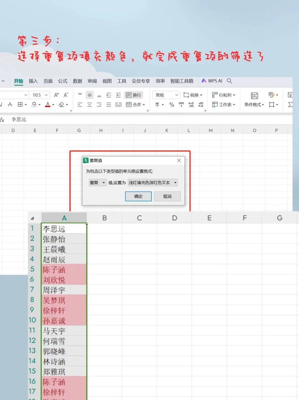Viewport: 299px width, 400px height.
Task: Apply the fill color bucket
Action: 34,105
